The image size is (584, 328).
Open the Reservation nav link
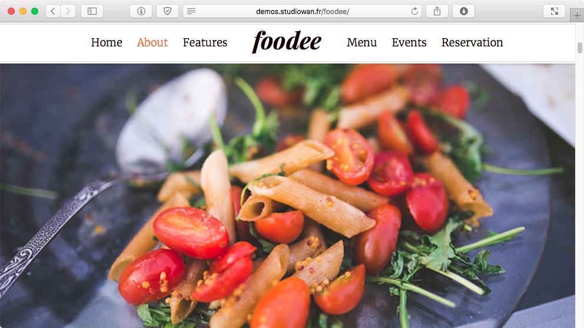(x=472, y=42)
